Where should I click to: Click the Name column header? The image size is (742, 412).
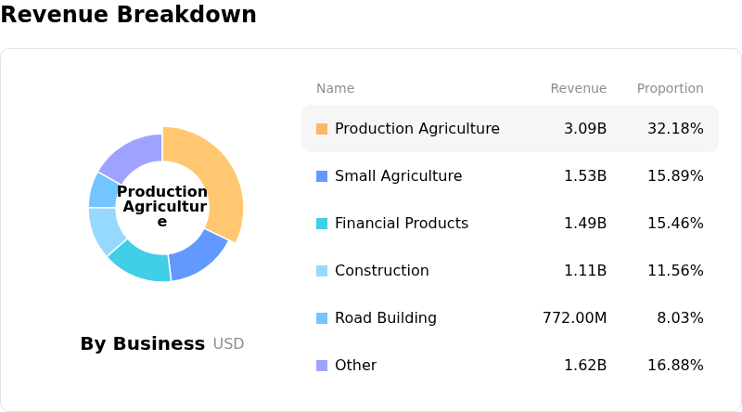pyautogui.click(x=335, y=89)
